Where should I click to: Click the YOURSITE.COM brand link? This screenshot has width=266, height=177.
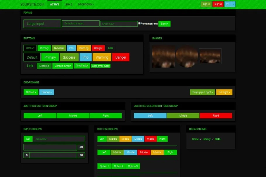click(32, 4)
